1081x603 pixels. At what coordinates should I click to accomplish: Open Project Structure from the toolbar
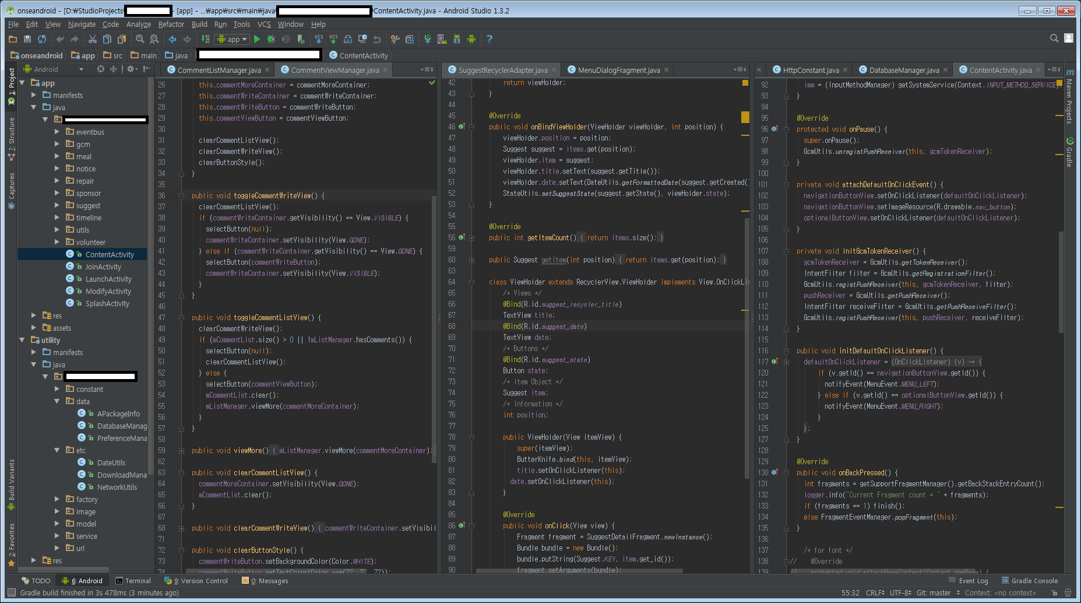tap(395, 39)
